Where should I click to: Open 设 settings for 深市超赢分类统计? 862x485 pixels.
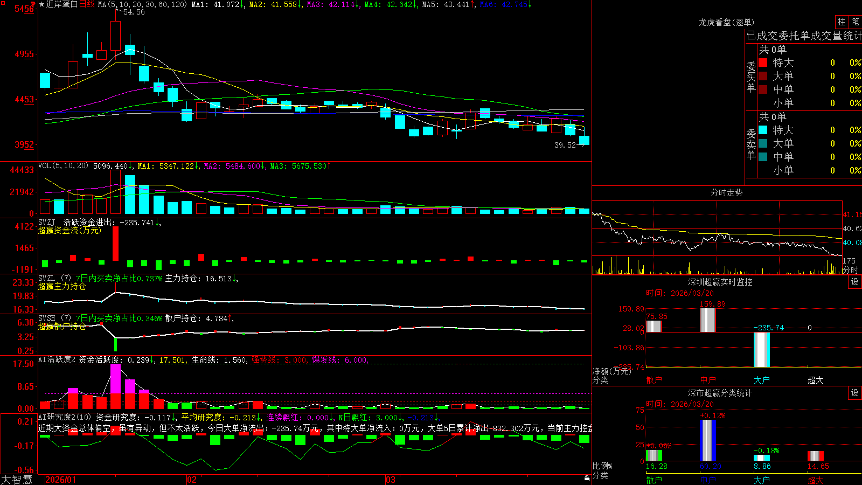(x=855, y=393)
